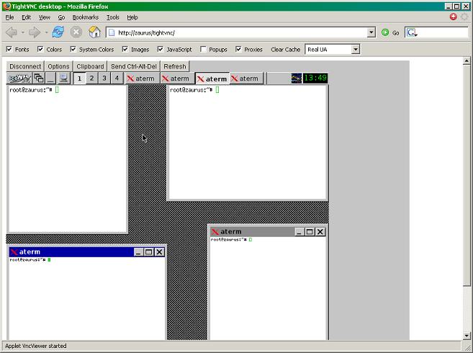Click the 13:49 taskbar clock

(315, 79)
